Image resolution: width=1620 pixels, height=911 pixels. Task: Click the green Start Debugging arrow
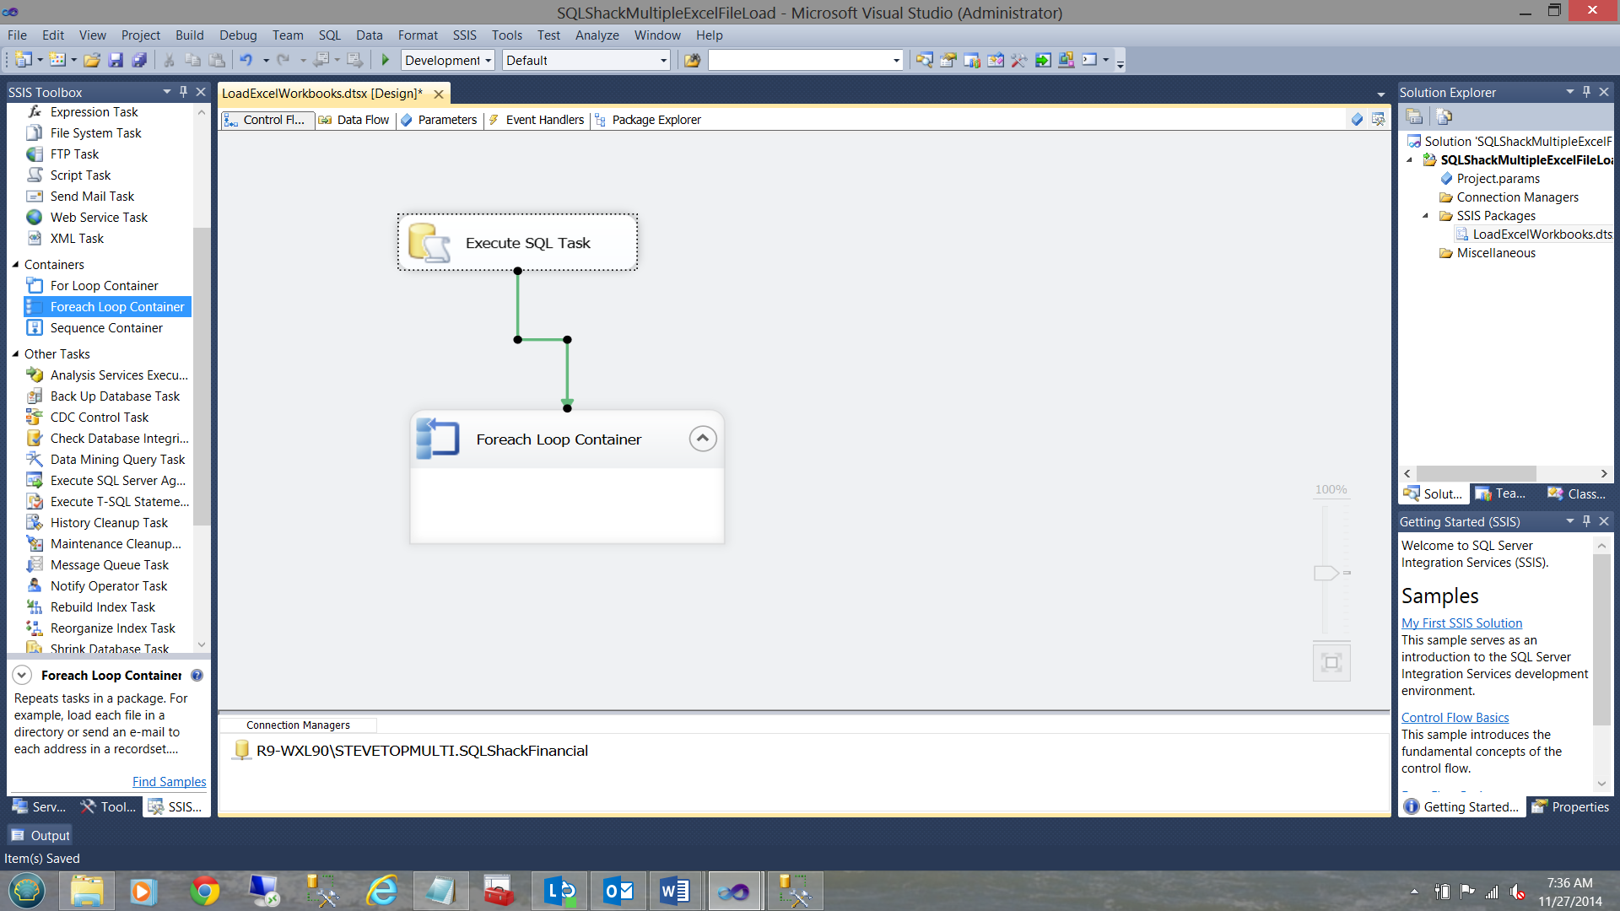(386, 60)
